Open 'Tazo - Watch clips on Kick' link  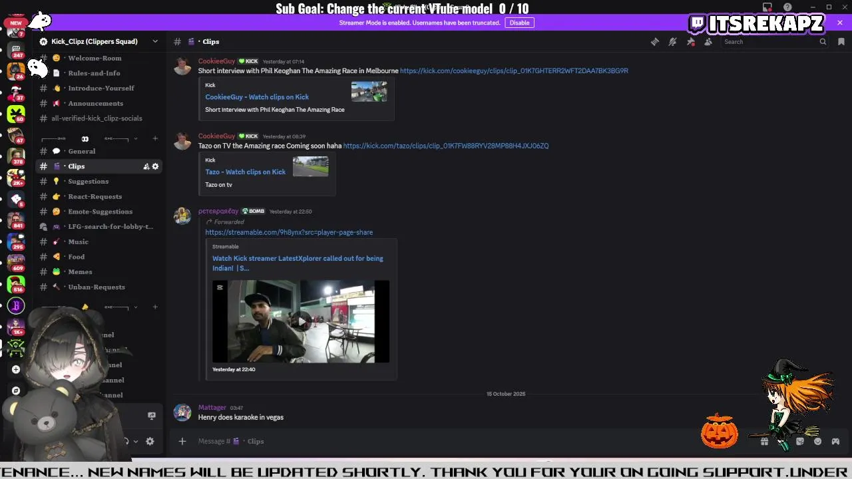(245, 172)
